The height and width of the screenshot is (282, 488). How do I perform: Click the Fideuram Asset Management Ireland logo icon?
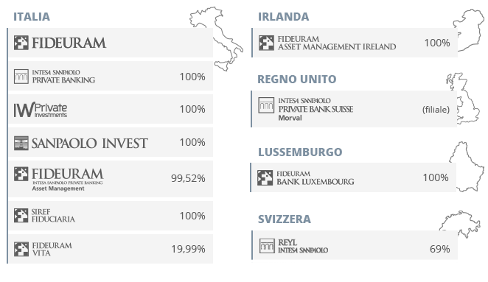pyautogui.click(x=266, y=43)
